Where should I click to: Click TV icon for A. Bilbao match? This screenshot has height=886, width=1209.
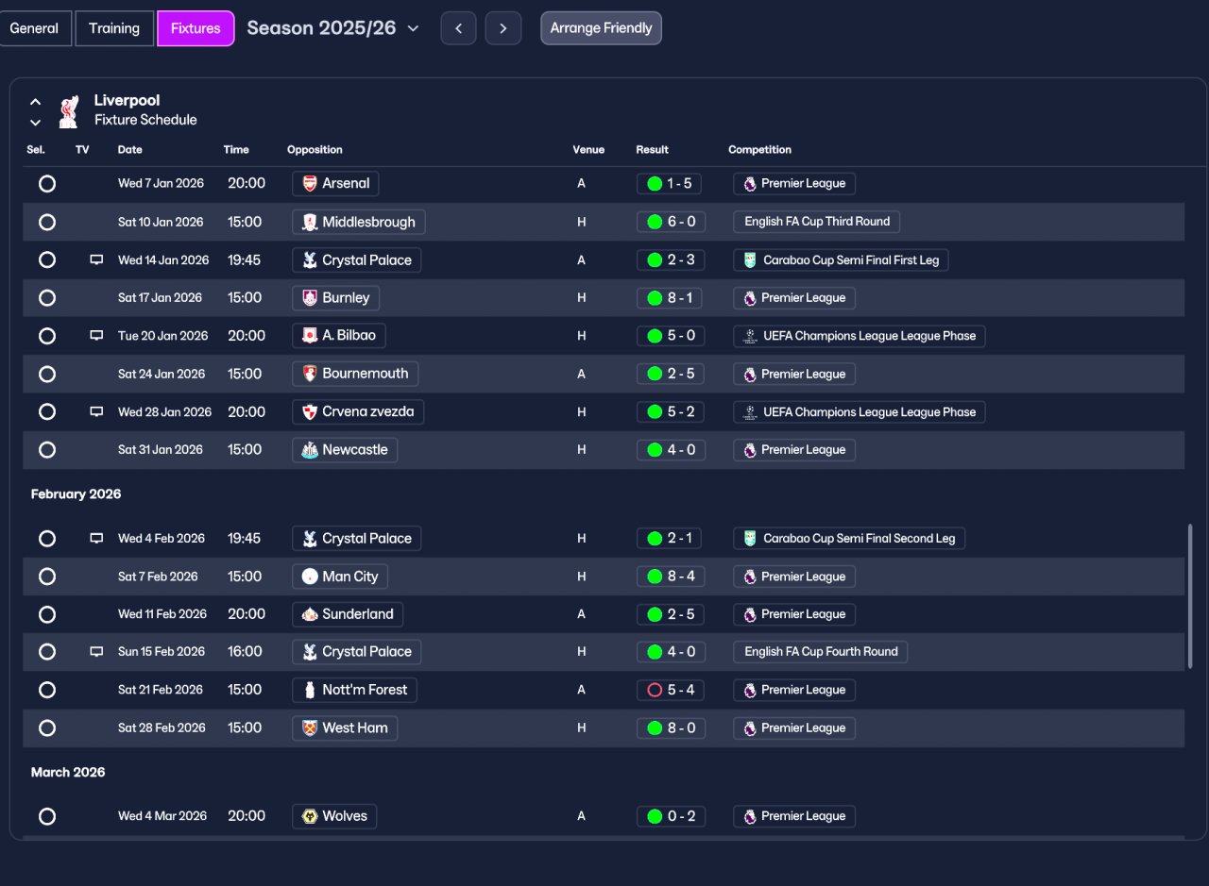[x=96, y=335]
